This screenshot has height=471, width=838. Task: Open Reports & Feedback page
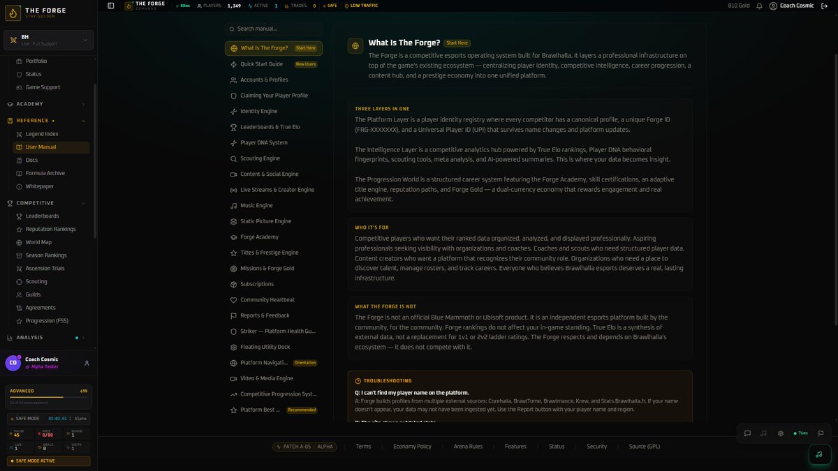(x=274, y=315)
